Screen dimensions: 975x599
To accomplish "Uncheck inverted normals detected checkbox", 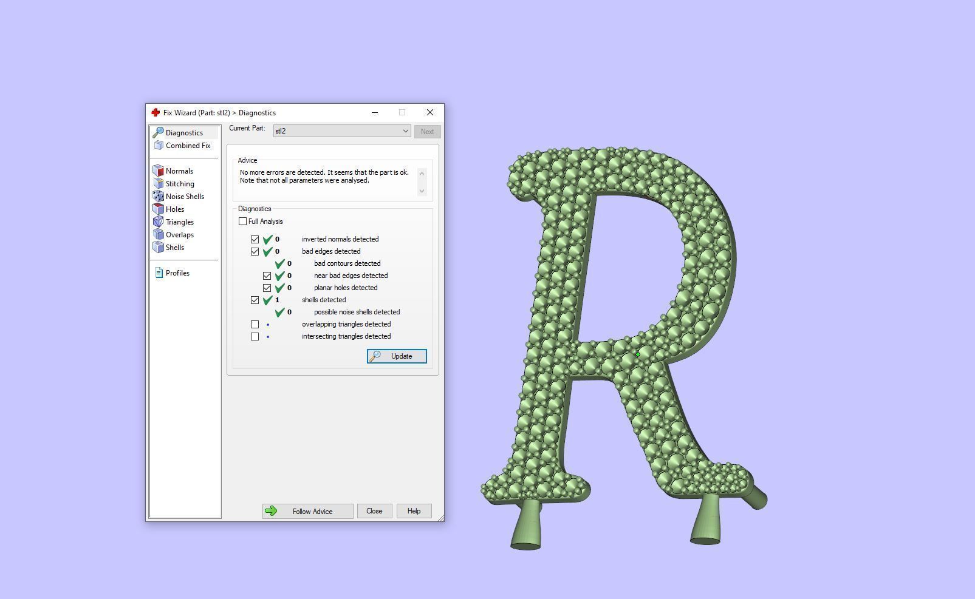I will (x=255, y=239).
